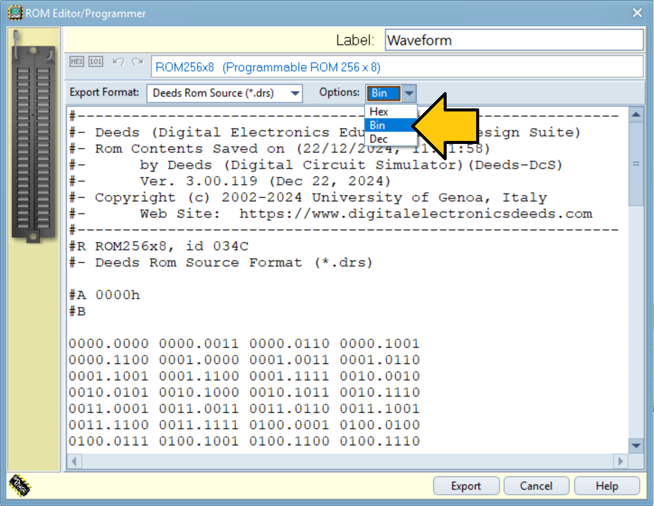Click the Export button

[x=467, y=486]
